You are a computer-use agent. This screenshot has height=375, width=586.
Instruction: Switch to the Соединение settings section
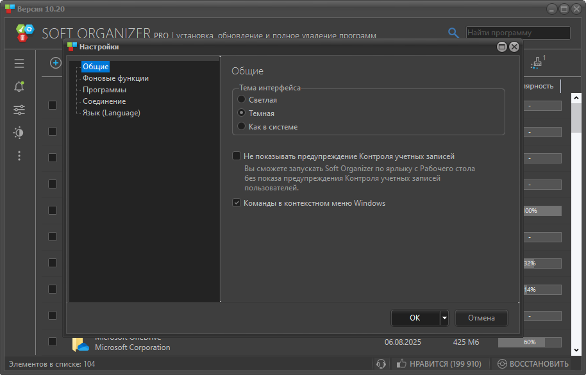point(106,101)
